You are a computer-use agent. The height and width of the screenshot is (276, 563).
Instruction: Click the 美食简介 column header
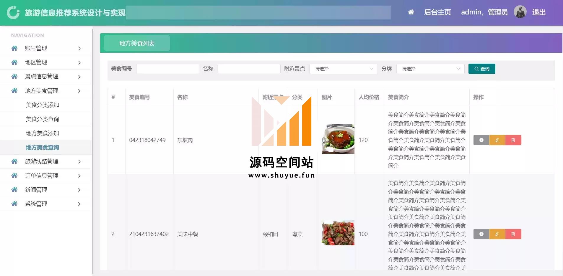398,97
